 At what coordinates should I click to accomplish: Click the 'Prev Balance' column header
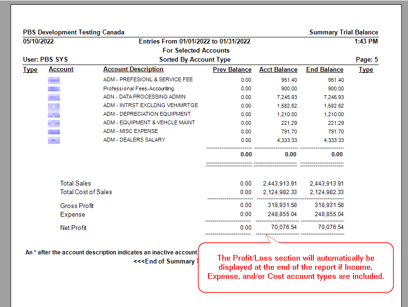pyautogui.click(x=232, y=70)
